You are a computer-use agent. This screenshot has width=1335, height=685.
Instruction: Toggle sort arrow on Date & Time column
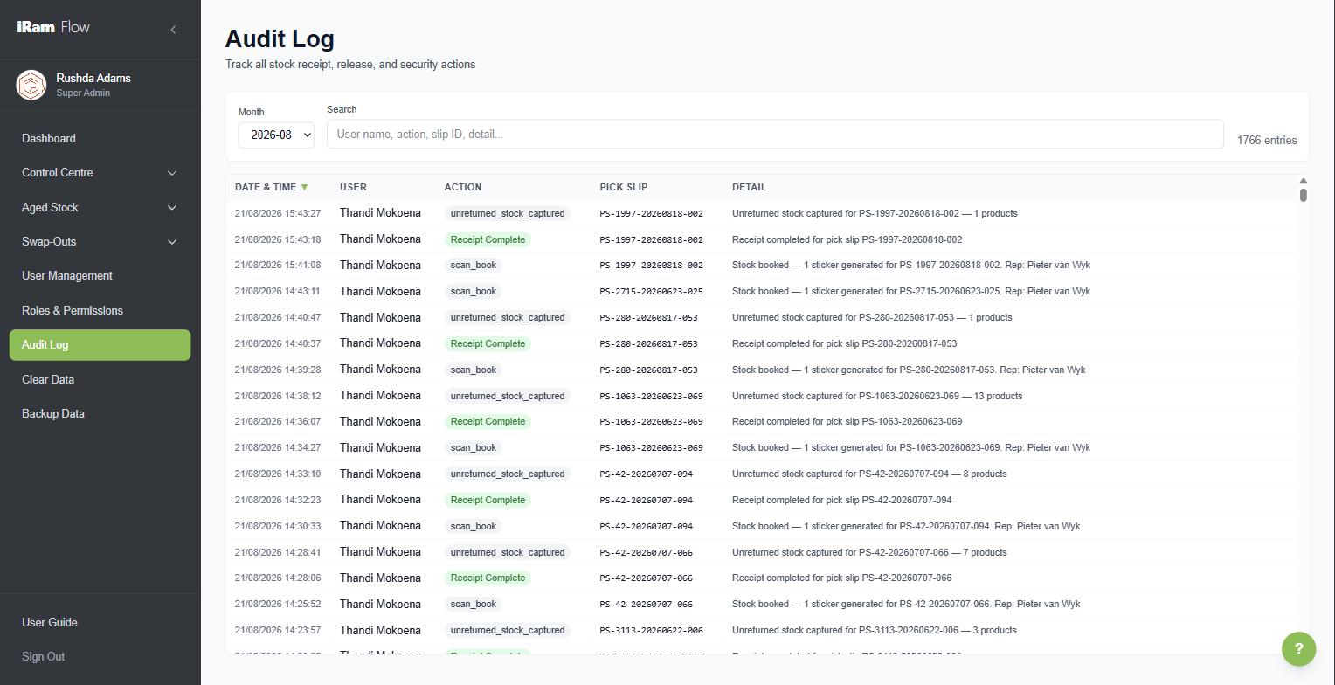click(304, 187)
